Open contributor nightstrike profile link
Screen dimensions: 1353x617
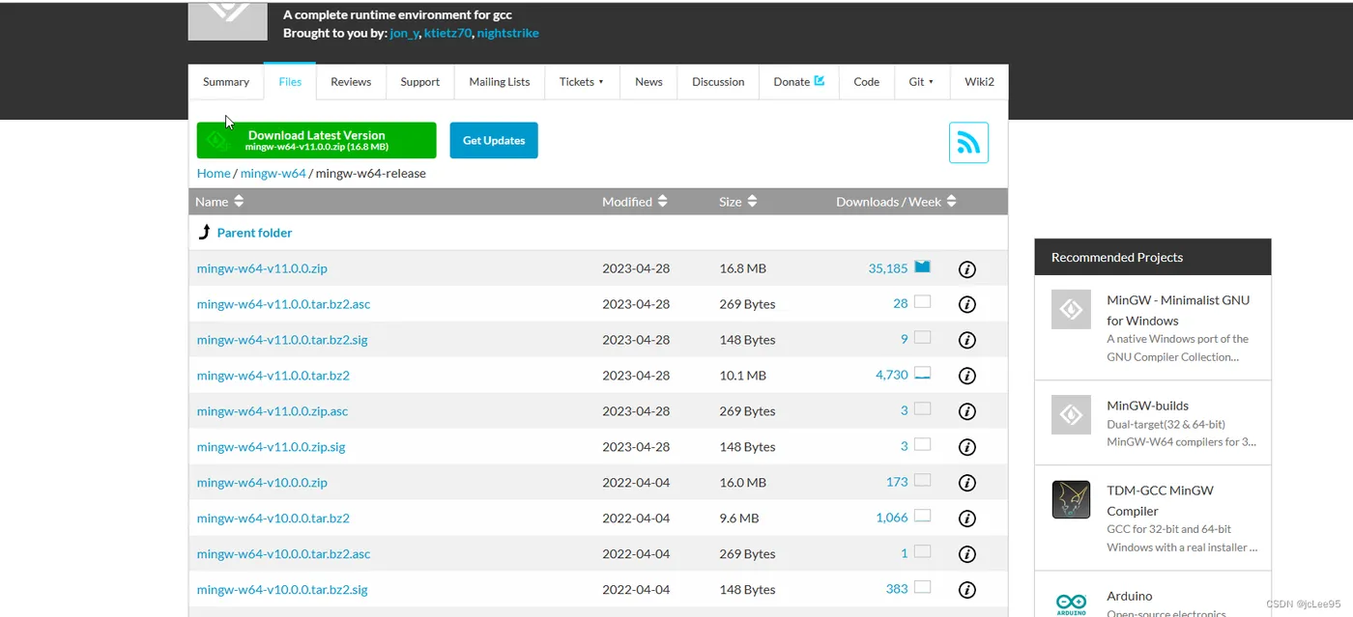507,33
